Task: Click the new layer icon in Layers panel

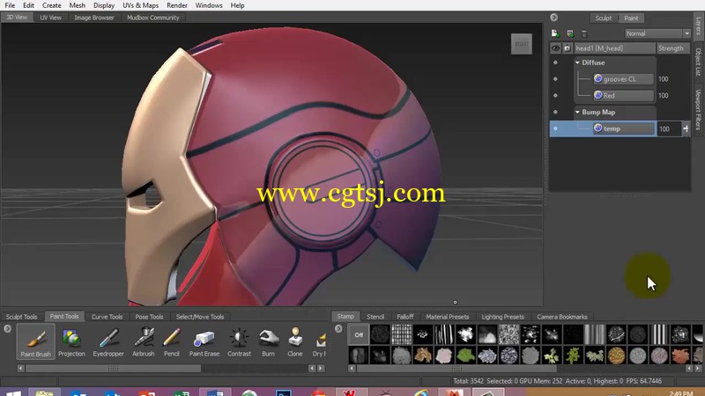Action: point(555,33)
